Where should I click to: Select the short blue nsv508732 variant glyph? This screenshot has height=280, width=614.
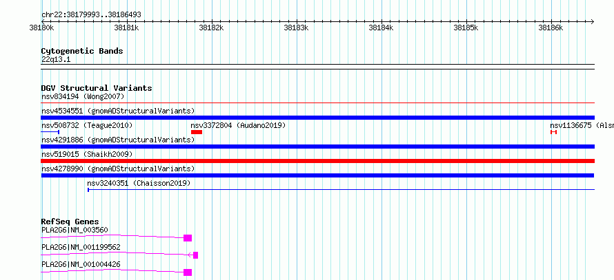50,132
